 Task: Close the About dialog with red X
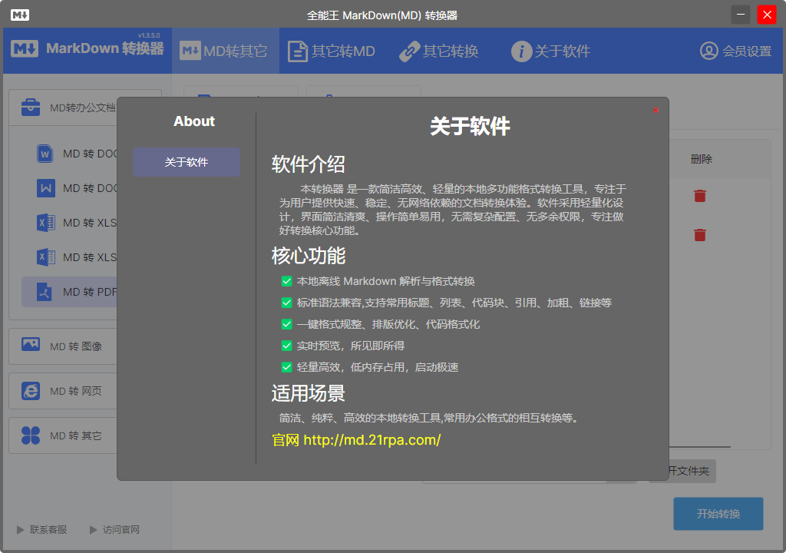click(656, 111)
